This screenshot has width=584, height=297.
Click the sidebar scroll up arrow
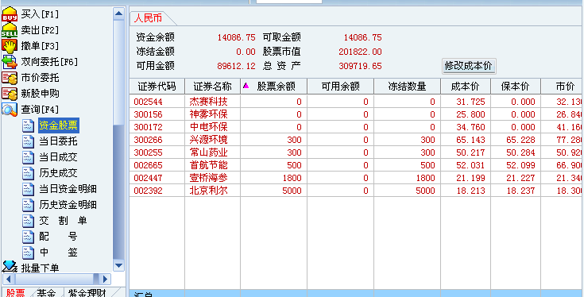pos(119,13)
